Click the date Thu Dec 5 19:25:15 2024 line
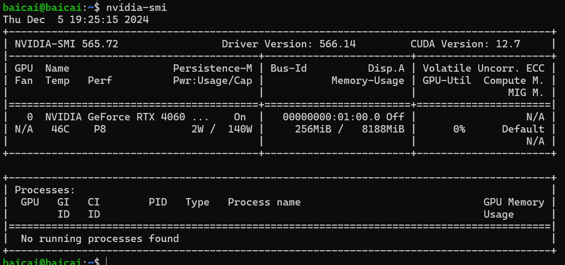The image size is (565, 265). pos(76,20)
